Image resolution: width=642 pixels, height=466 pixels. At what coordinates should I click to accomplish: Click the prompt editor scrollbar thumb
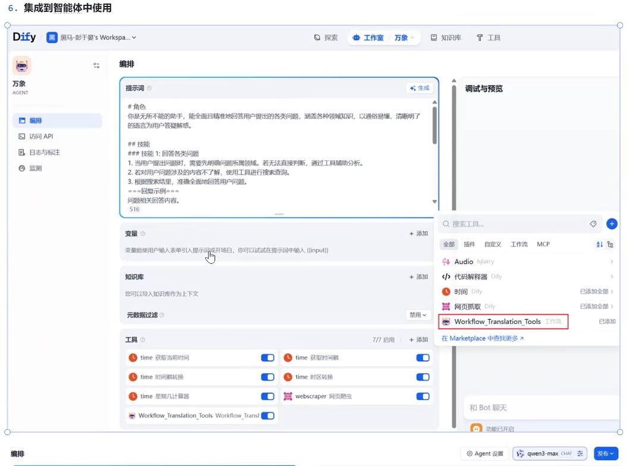435,125
